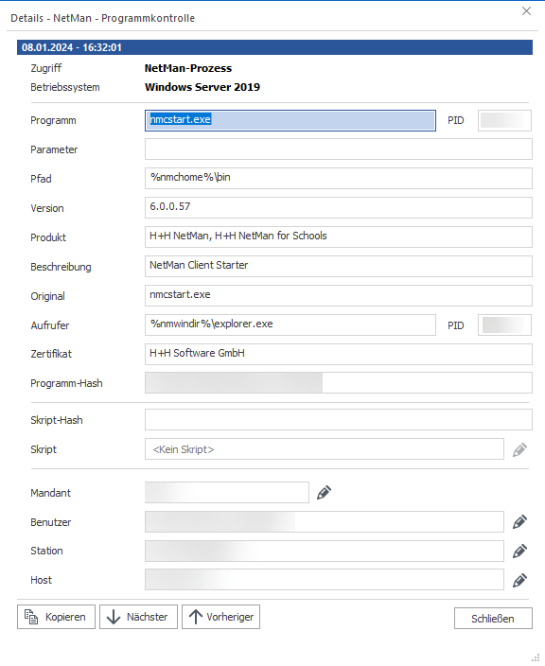Go back with the Vorheriger button
Image resolution: width=545 pixels, height=666 pixels.
[x=220, y=617]
